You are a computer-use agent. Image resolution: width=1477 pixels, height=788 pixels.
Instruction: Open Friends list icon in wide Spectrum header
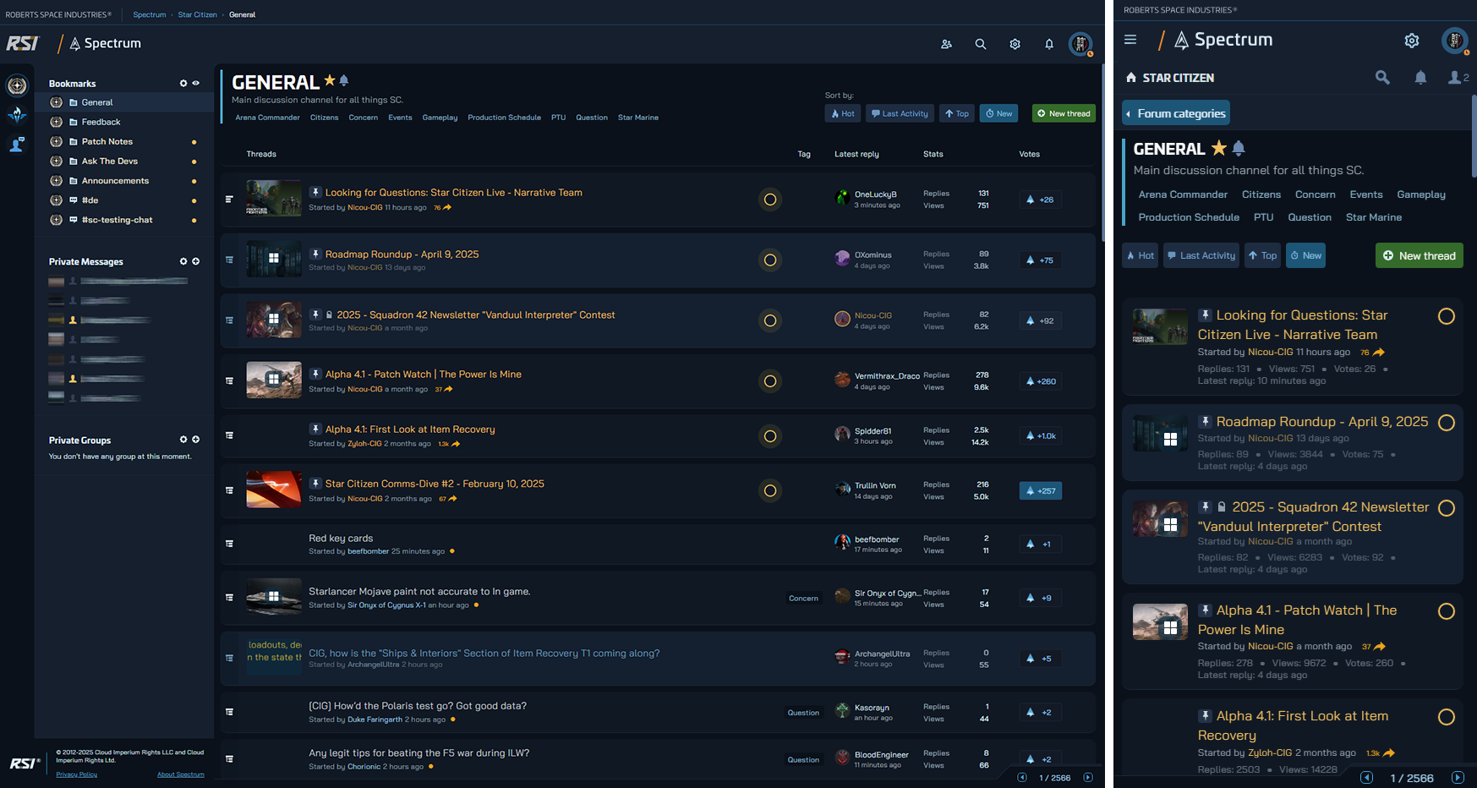(x=946, y=44)
